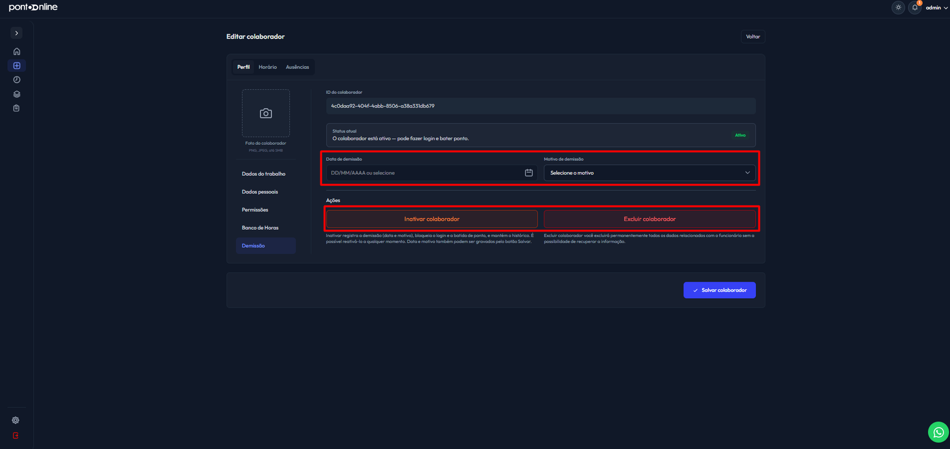Open the settings gear icon

click(15, 420)
